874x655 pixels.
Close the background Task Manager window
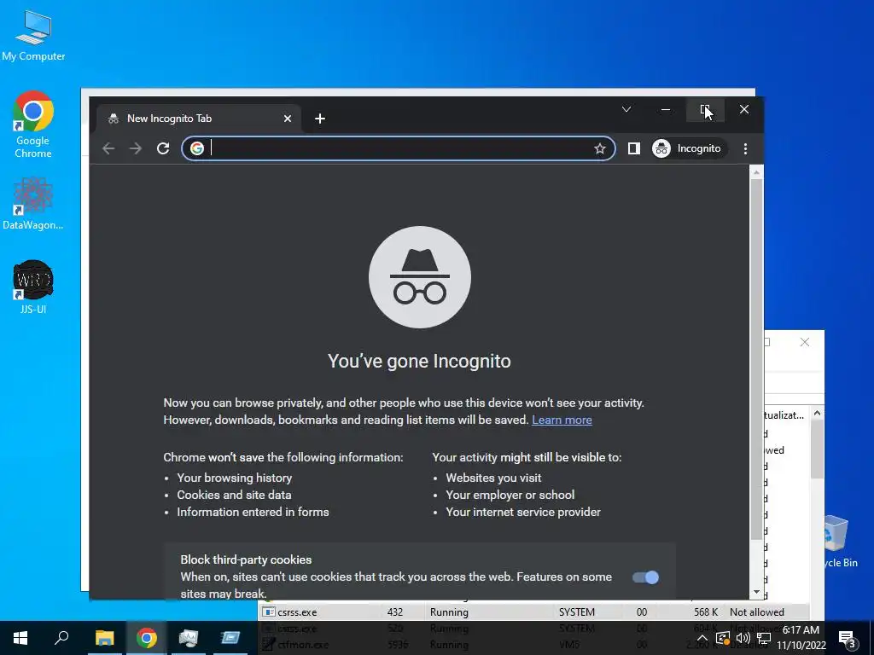click(804, 342)
